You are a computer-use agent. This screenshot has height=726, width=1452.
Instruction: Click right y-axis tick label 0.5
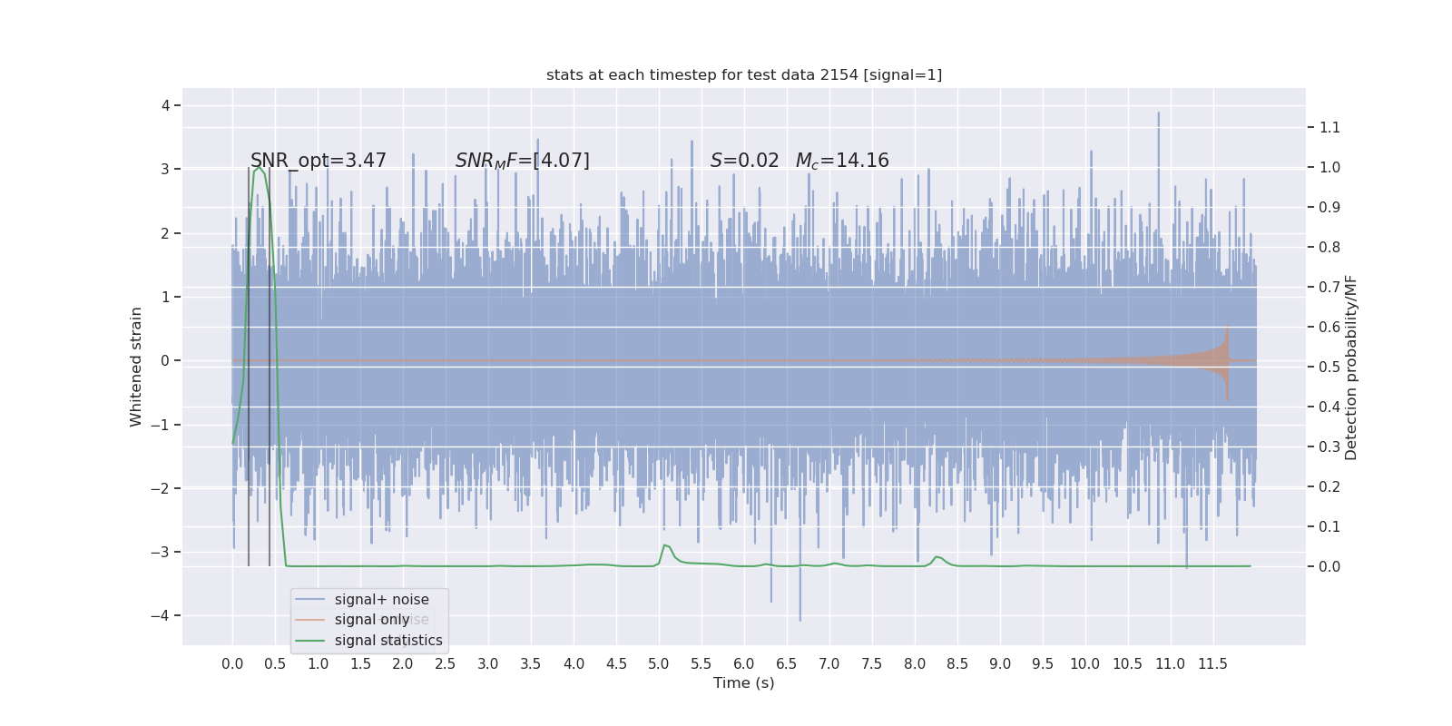(x=1329, y=368)
